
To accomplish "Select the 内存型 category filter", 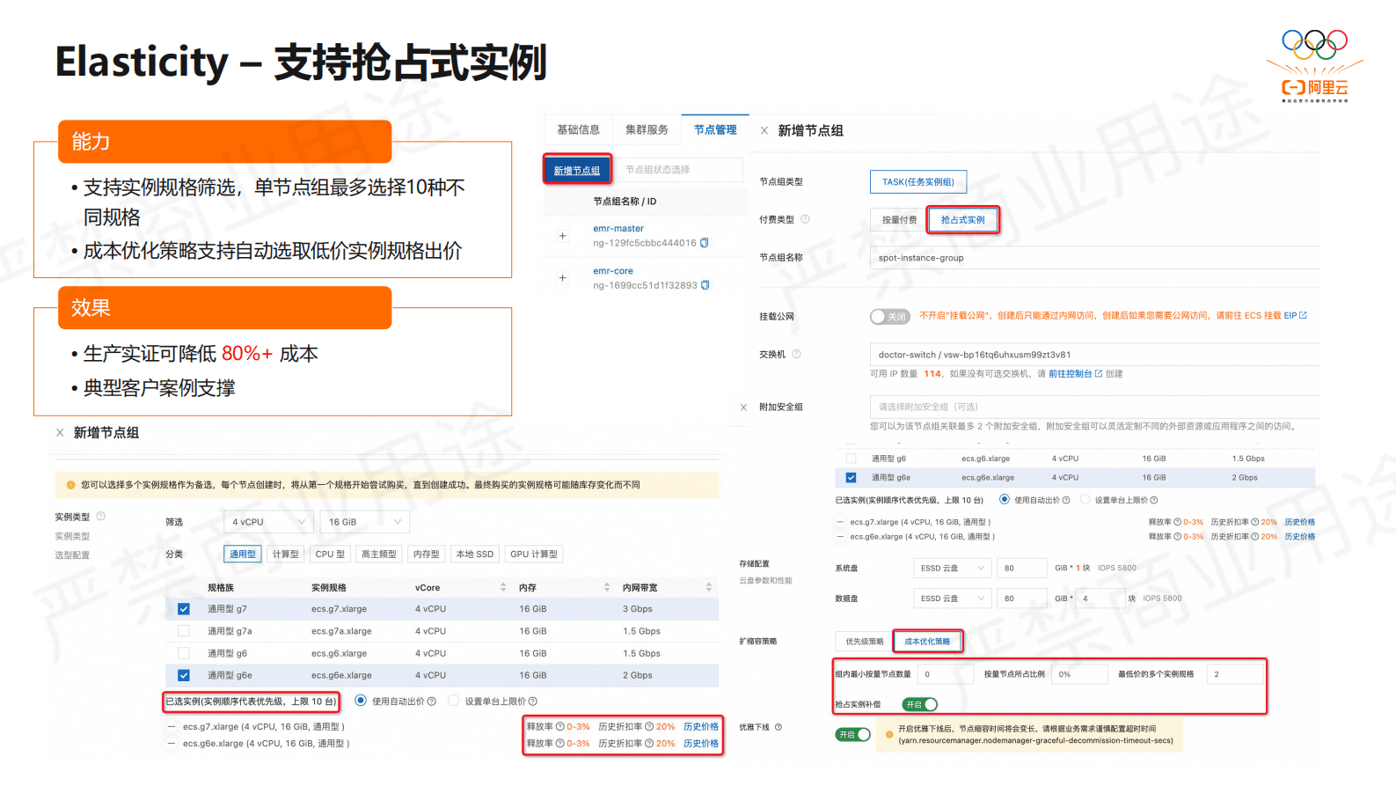I will [427, 554].
